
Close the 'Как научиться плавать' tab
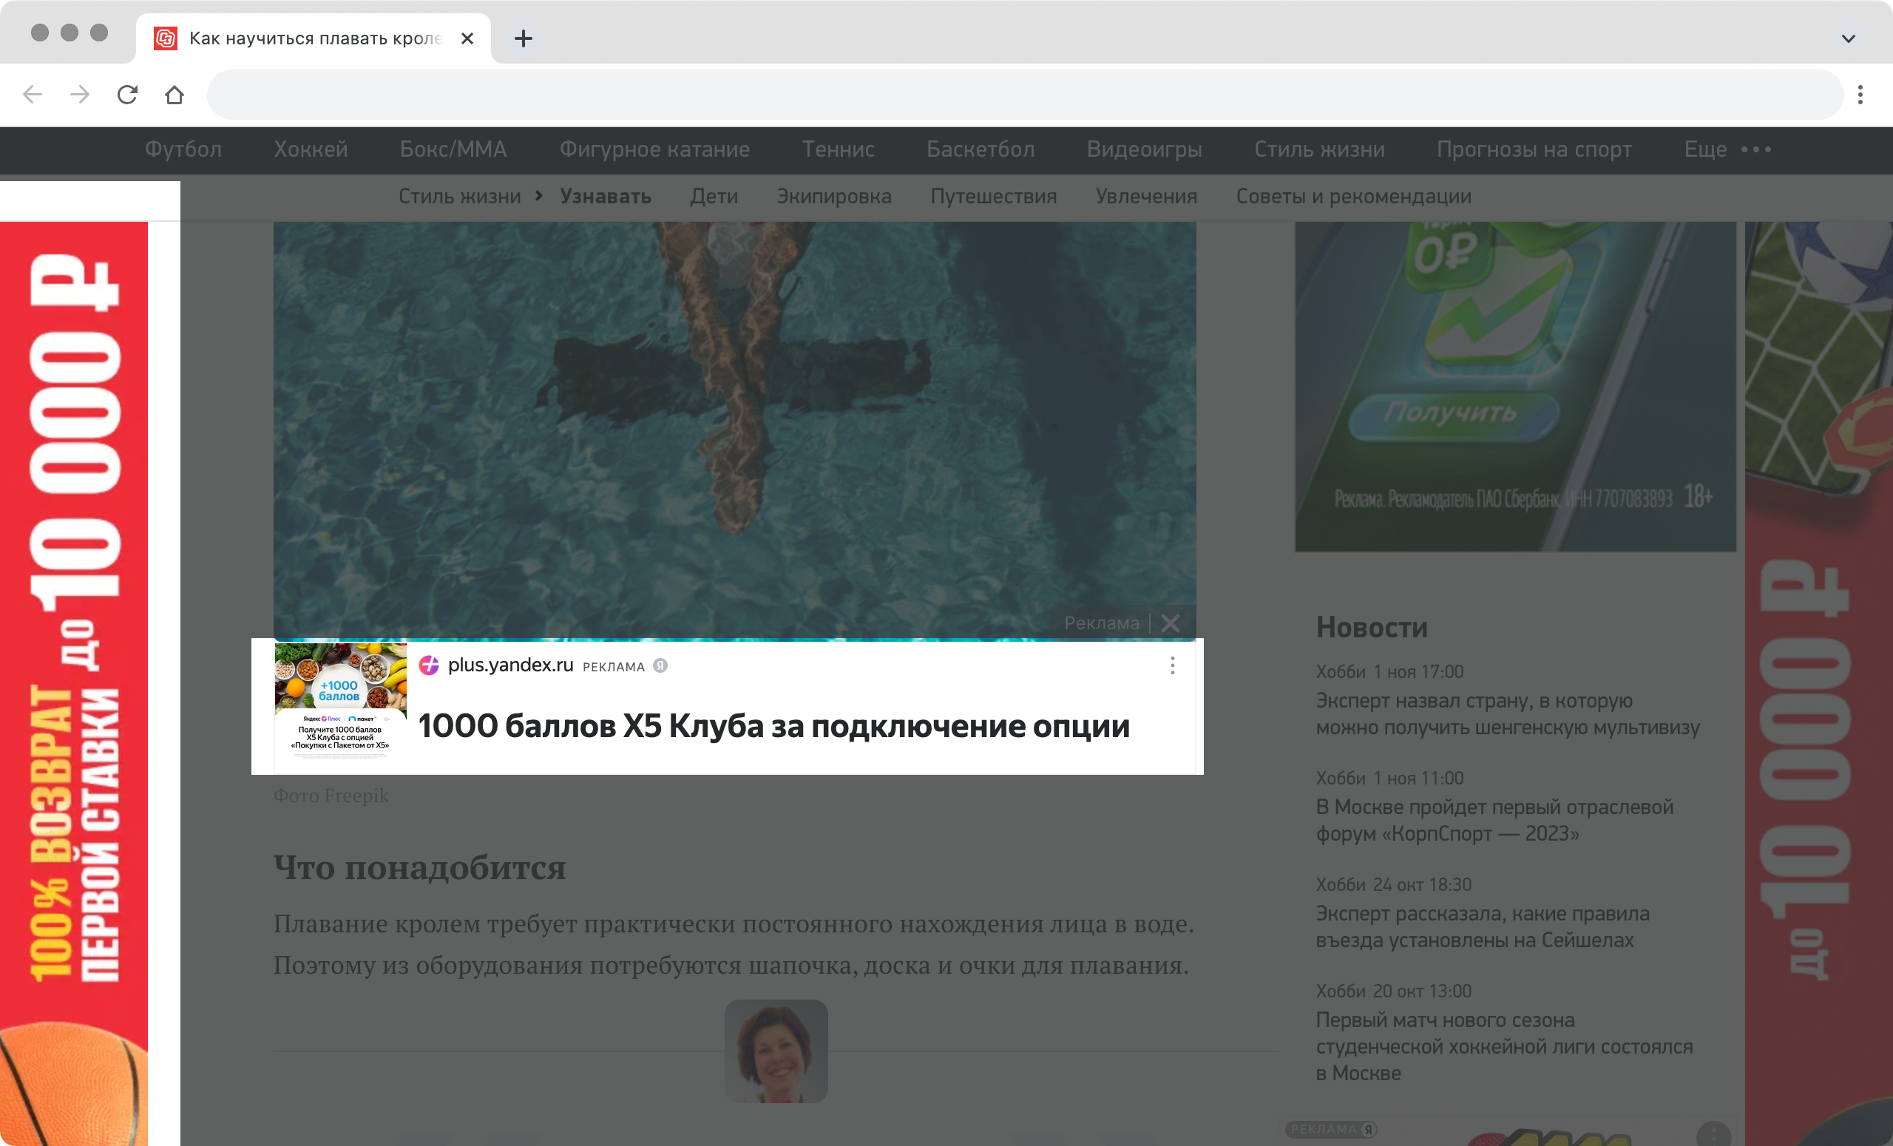click(x=467, y=38)
